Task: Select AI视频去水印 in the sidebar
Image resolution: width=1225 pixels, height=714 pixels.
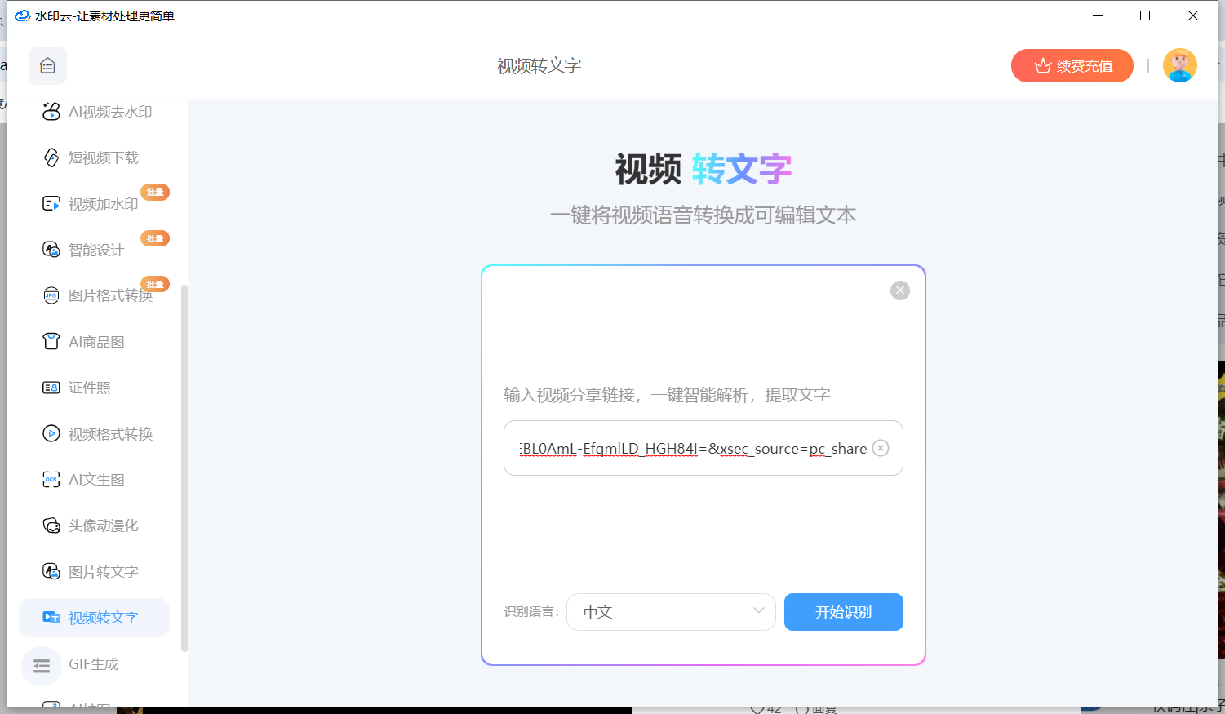Action: tap(98, 112)
